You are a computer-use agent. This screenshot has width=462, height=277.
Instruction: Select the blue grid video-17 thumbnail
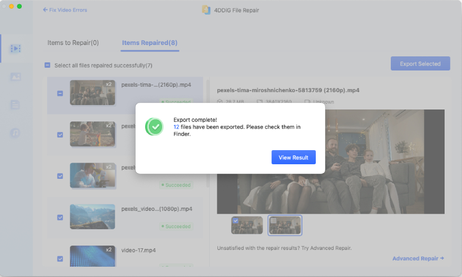(x=92, y=256)
